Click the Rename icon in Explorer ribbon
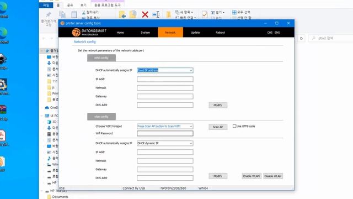The image size is (353, 199). coord(156,15)
